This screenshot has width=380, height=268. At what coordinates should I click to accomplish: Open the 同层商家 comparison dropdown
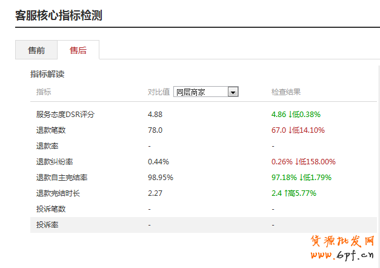pyautogui.click(x=201, y=92)
